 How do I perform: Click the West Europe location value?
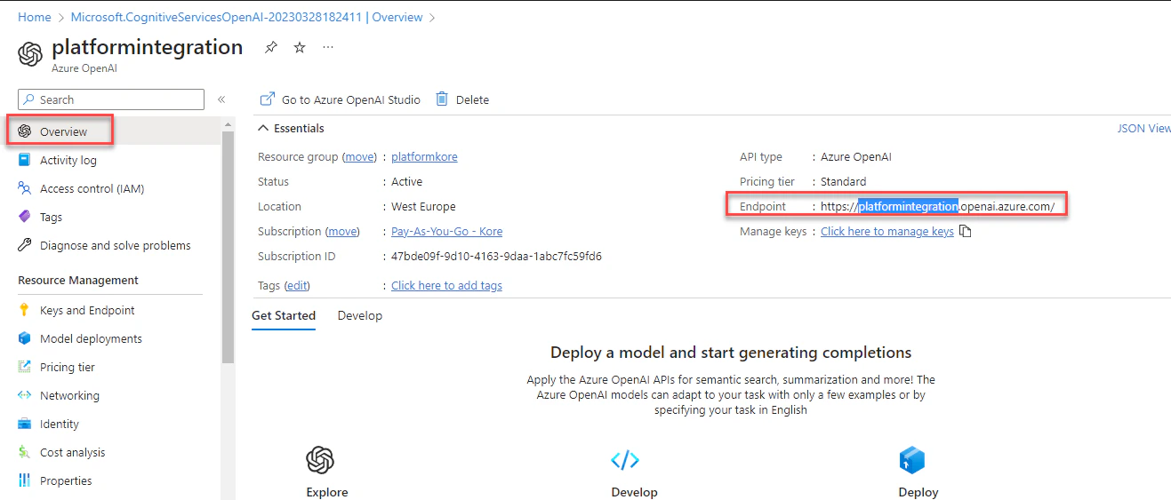[423, 206]
